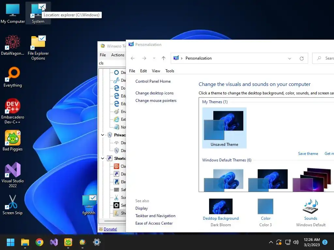The width and height of the screenshot is (334, 250).
Task: Open the Edit menu in Personalization
Action: [x=144, y=71]
